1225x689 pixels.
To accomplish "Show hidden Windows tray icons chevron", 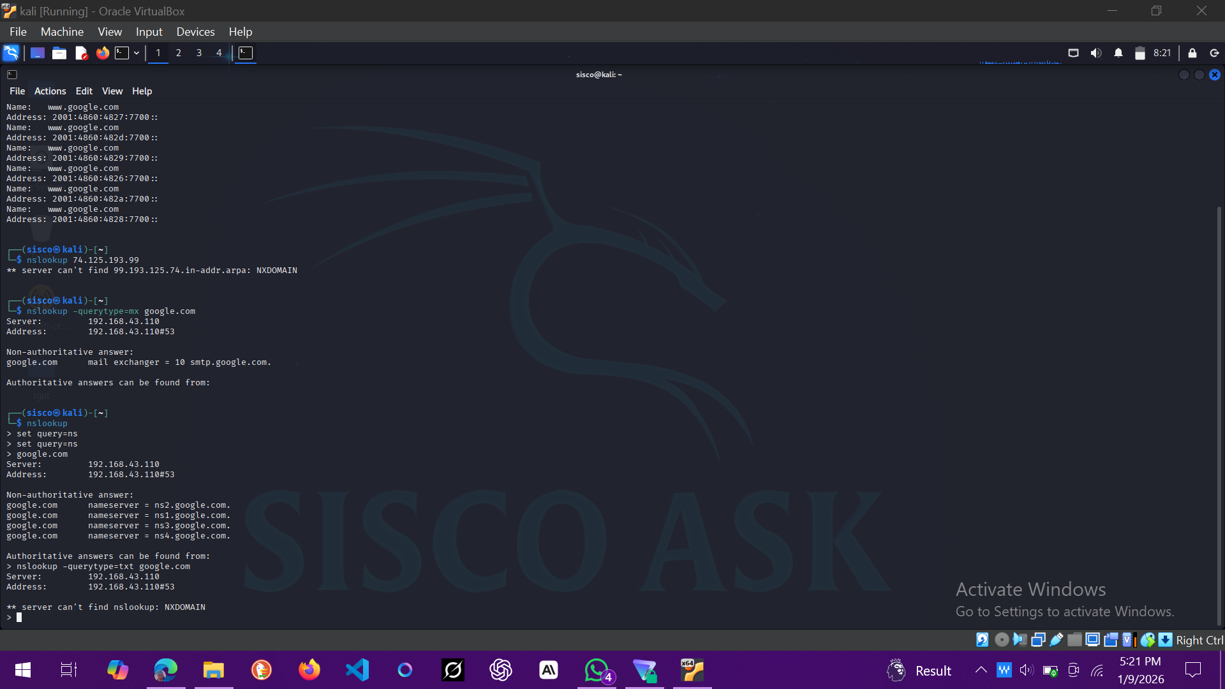I will pyautogui.click(x=981, y=670).
